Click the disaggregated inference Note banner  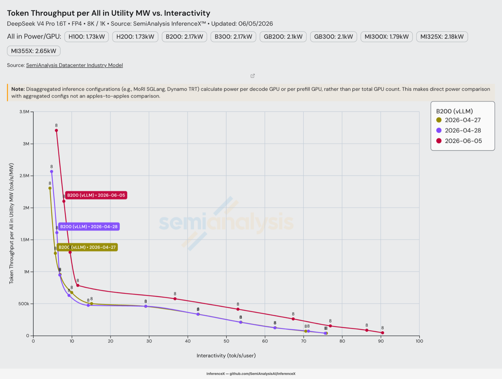click(x=251, y=93)
